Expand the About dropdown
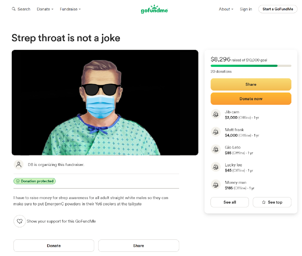302x256 pixels. pyautogui.click(x=226, y=9)
